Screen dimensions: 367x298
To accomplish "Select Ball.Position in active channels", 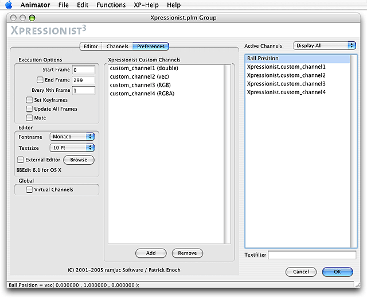I will (298, 59).
